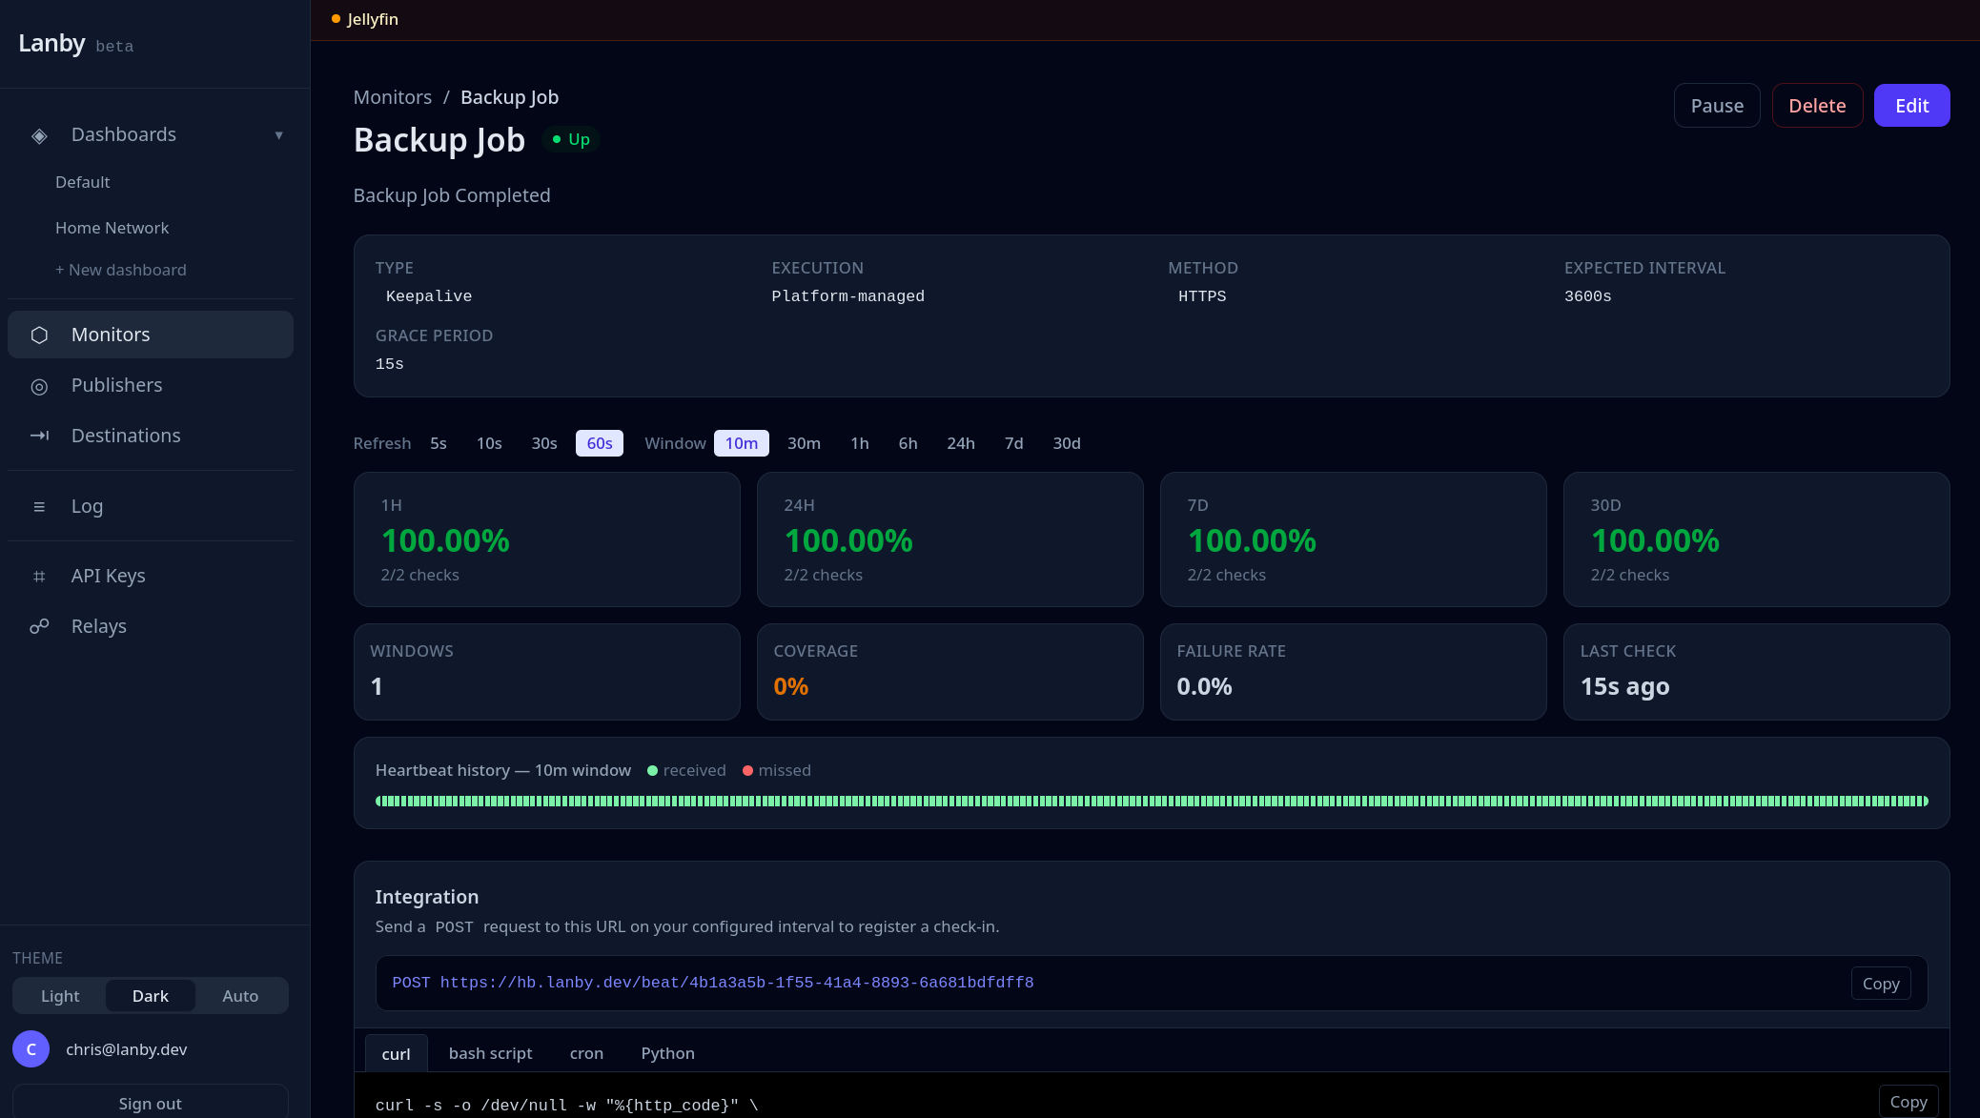Click the Dashboards diamond icon
The width and height of the screenshot is (1980, 1118).
click(39, 135)
